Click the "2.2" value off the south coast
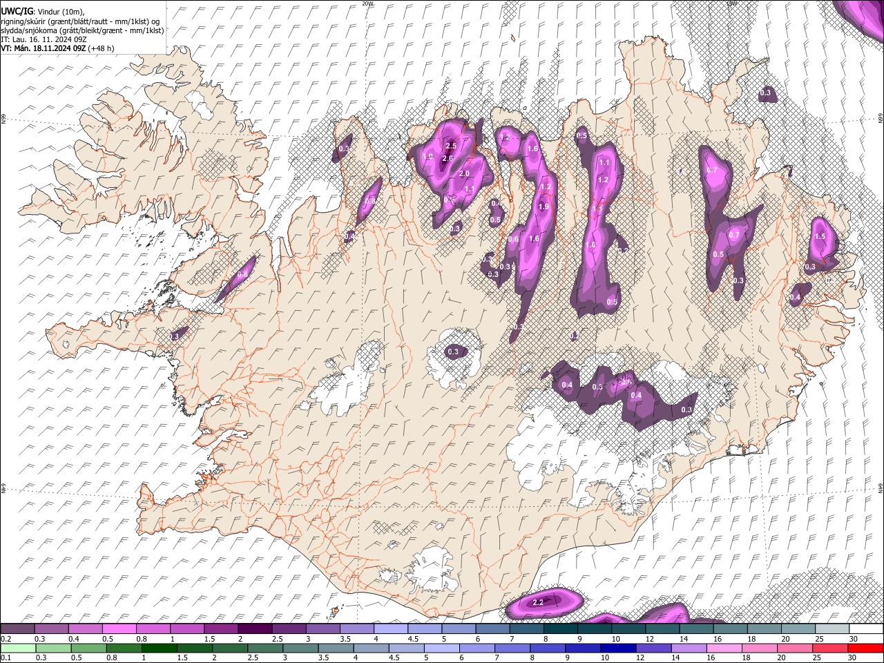 [539, 603]
